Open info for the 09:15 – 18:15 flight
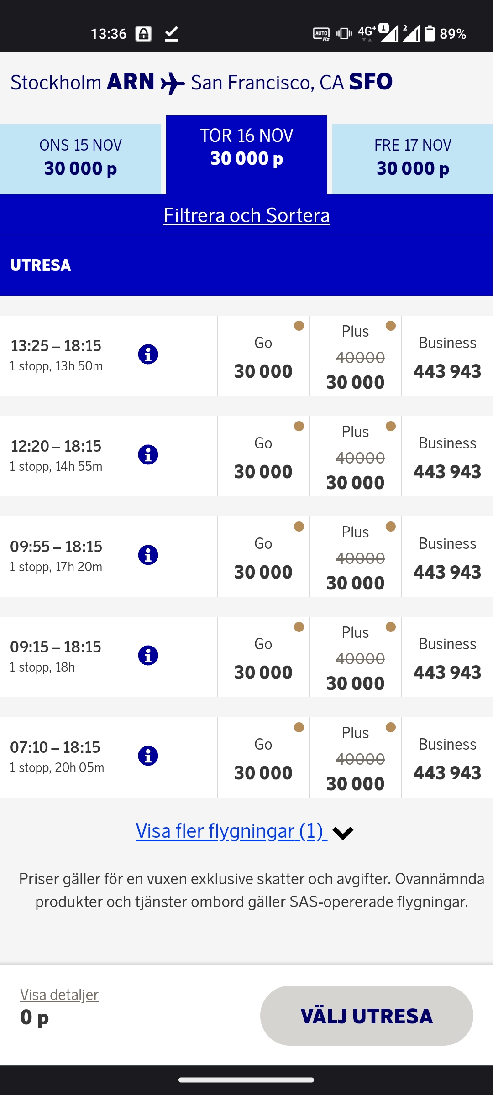This screenshot has width=493, height=1095. 148,656
